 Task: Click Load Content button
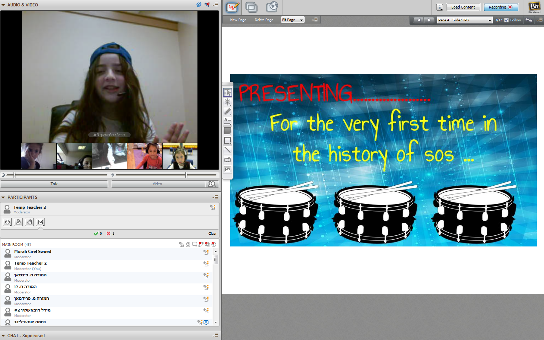click(x=463, y=7)
